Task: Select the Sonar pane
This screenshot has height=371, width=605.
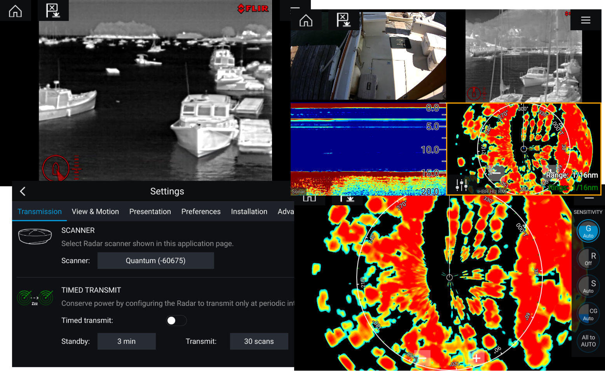Action: [x=368, y=149]
